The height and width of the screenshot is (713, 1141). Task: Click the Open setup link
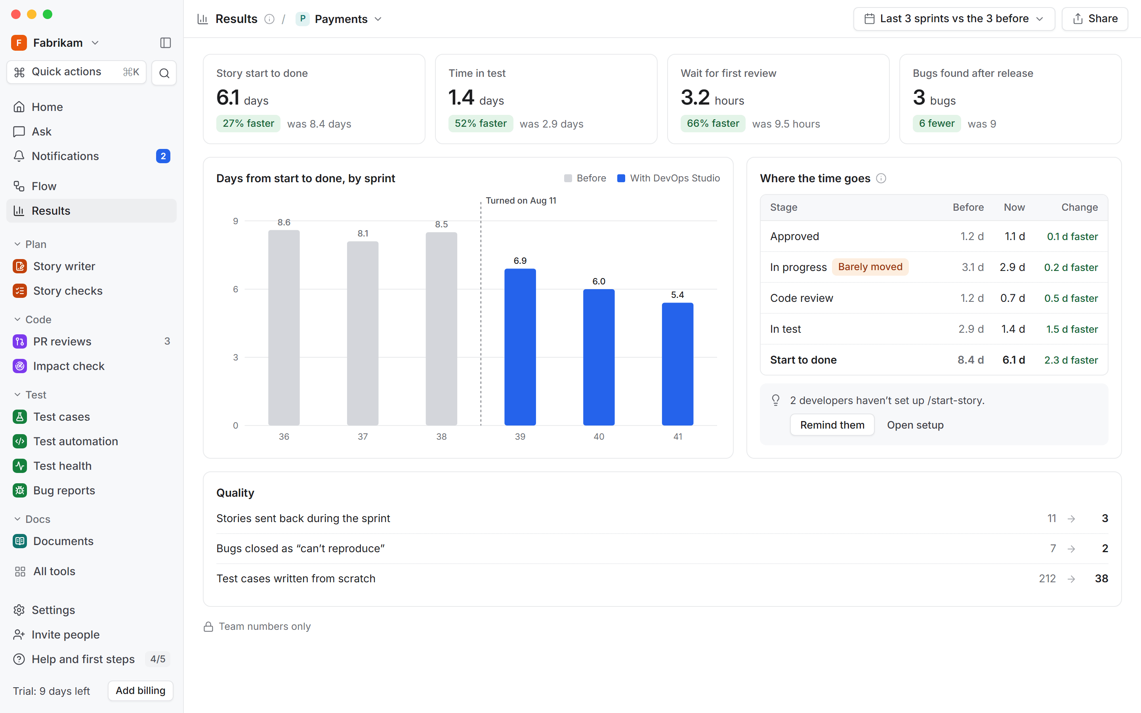(x=915, y=425)
